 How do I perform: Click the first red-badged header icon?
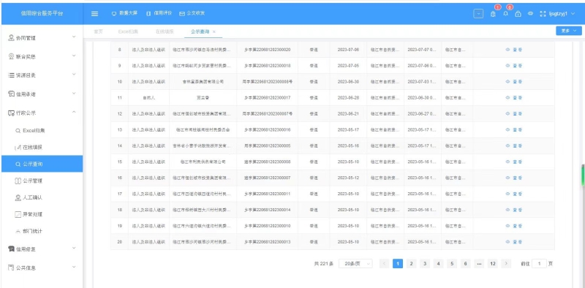click(x=493, y=14)
